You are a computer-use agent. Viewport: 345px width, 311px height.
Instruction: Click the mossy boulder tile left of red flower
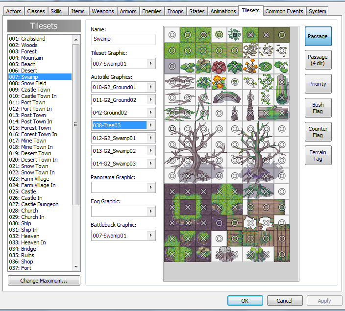[203, 66]
